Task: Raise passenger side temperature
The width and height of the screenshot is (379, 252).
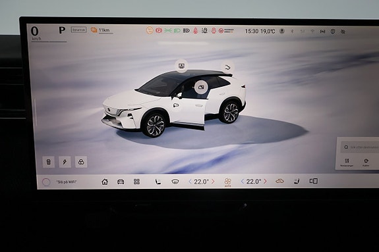Action: pyautogui.click(x=265, y=182)
